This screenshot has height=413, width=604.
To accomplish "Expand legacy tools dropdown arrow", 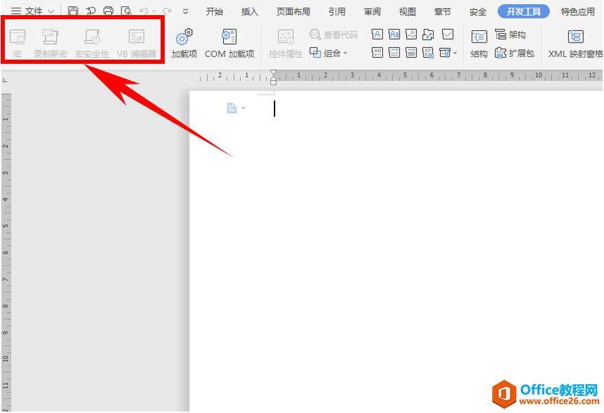I will 455,53.
